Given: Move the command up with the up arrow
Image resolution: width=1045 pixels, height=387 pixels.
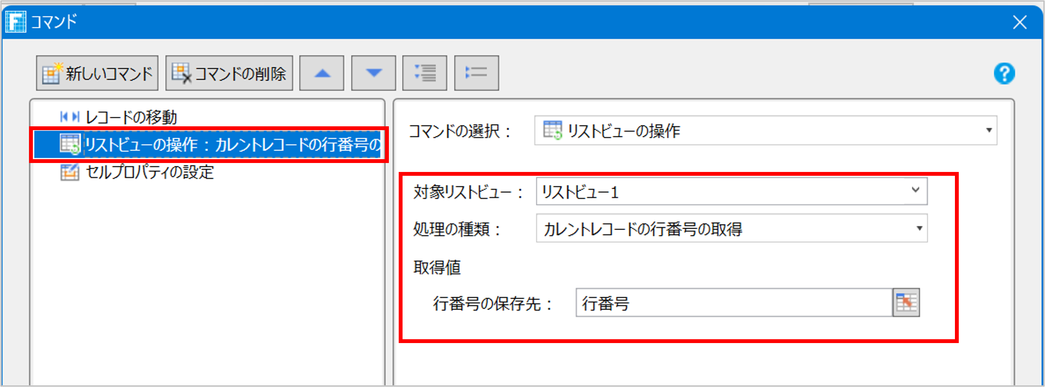Looking at the screenshot, I should click(x=321, y=73).
